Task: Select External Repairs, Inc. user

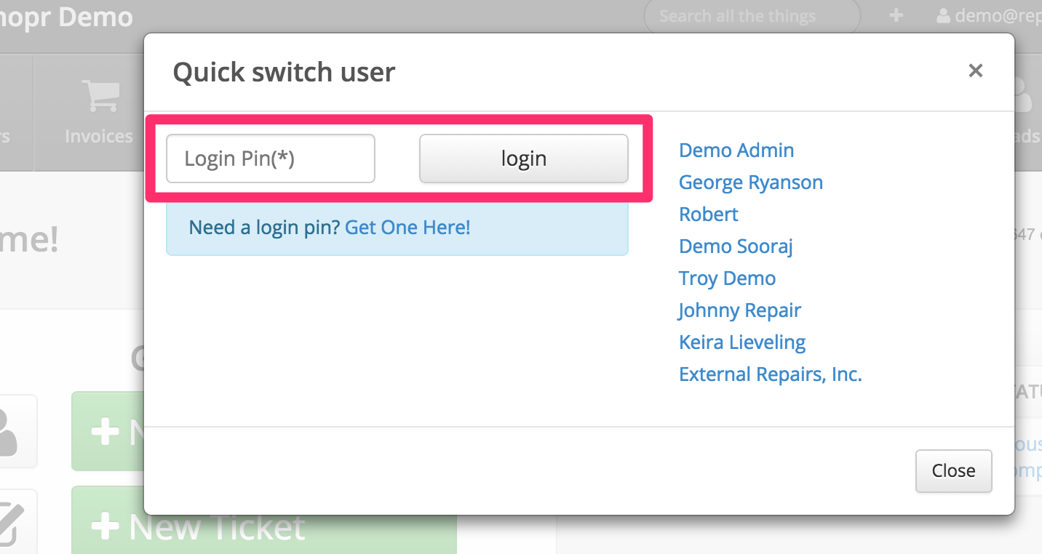Action: pyautogui.click(x=770, y=374)
